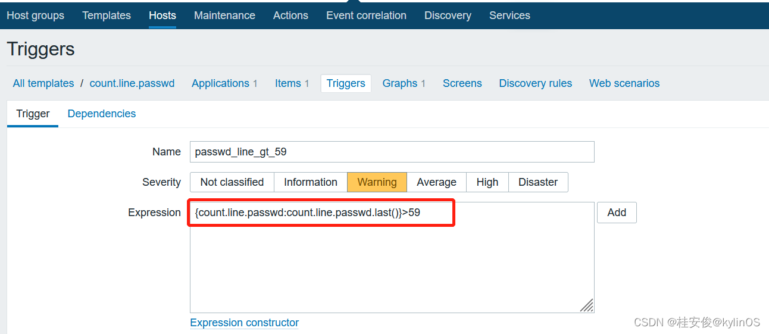Grab the expression textarea resize handle

587,306
